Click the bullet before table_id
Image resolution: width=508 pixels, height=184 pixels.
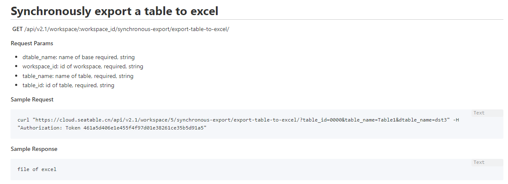tap(16, 86)
